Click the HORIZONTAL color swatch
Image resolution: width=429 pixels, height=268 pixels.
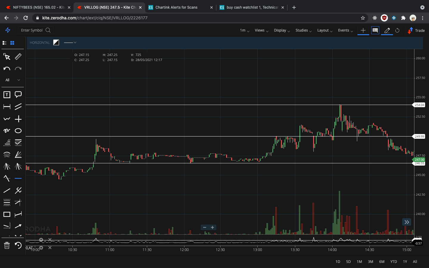56,42
